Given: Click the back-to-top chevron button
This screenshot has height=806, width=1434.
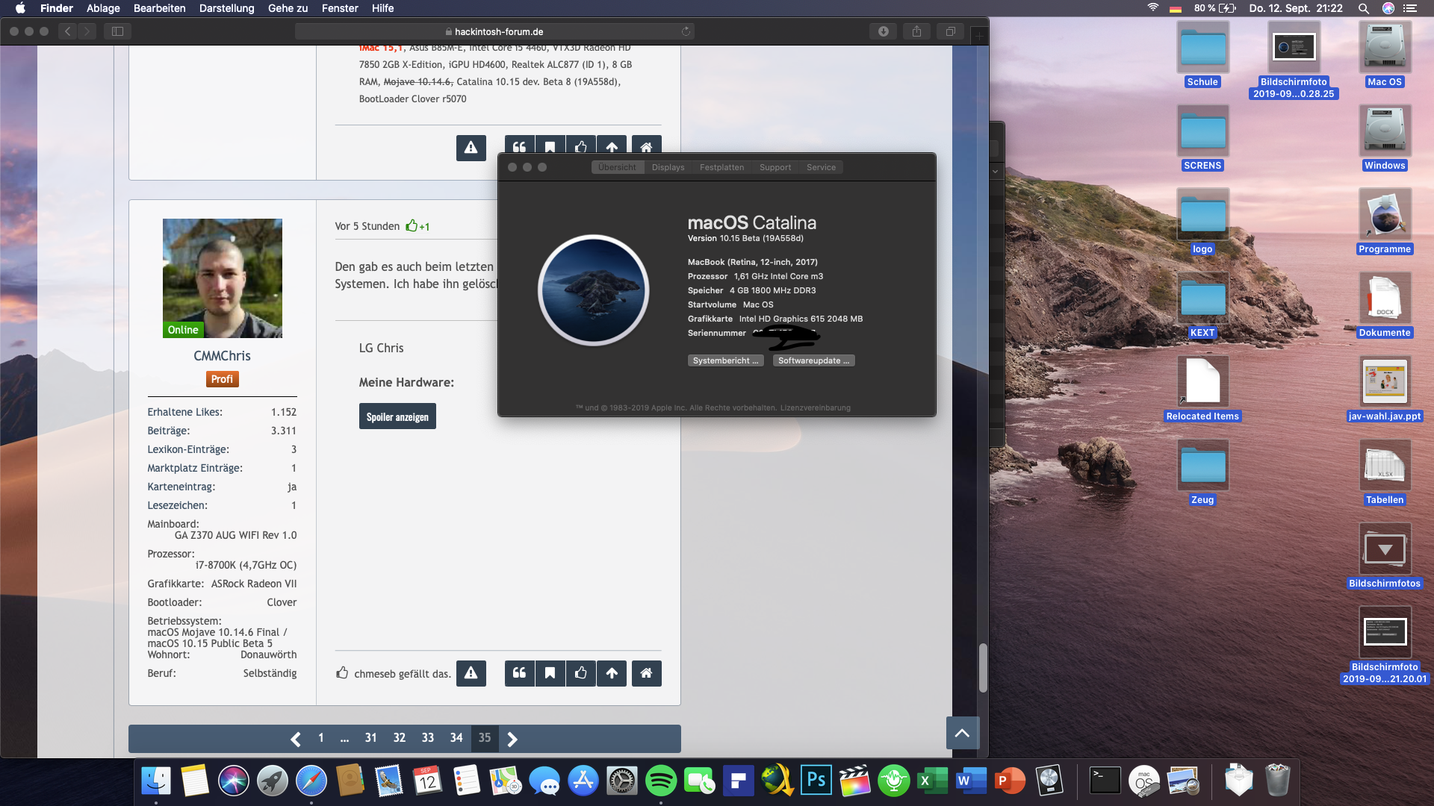Looking at the screenshot, I should click(x=962, y=733).
